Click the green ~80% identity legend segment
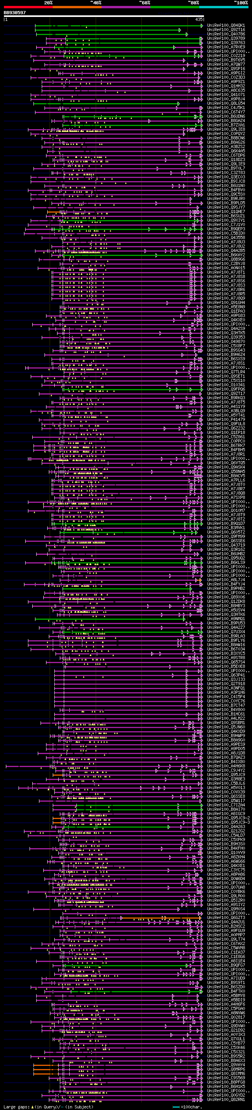 pyautogui.click(x=175, y=7)
